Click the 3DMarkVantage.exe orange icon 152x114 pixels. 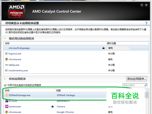pyautogui.click(x=7, y=95)
